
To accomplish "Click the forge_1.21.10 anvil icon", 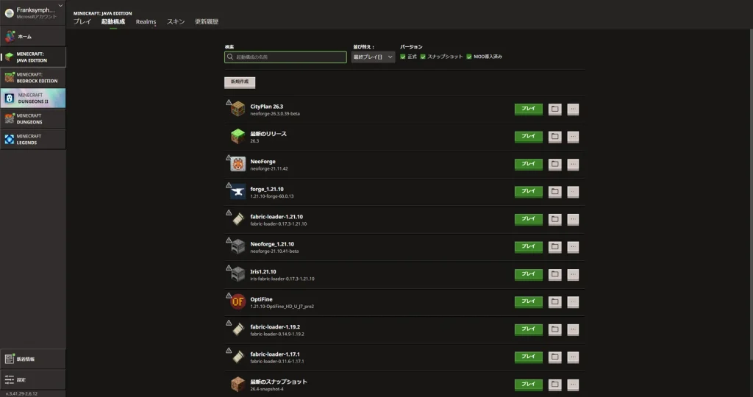I will coord(238,192).
